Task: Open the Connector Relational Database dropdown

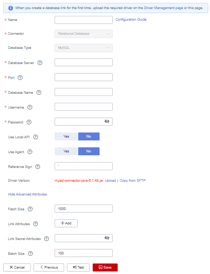Action: click(x=84, y=34)
